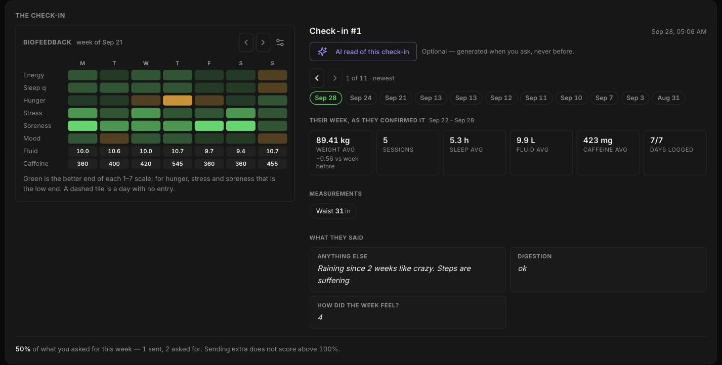Open the Sep 21 check-in

396,98
